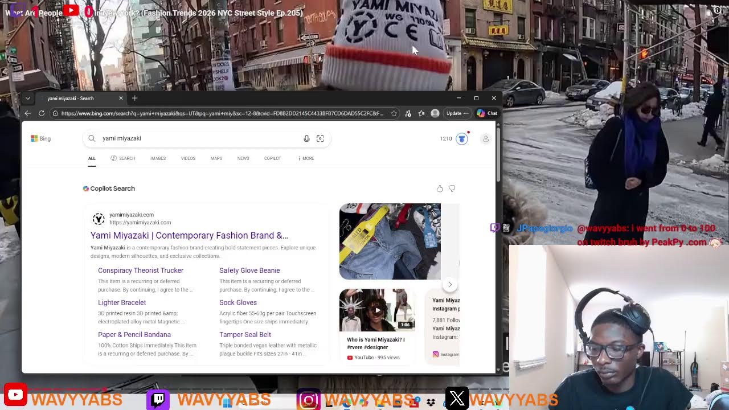Open the Lighter Bracelet link

[122, 302]
